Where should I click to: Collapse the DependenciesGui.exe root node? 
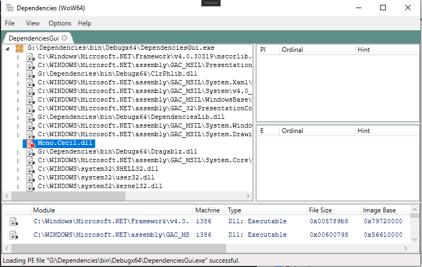tap(8, 49)
